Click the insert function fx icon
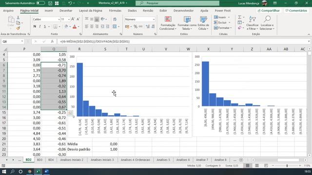 point(52,41)
